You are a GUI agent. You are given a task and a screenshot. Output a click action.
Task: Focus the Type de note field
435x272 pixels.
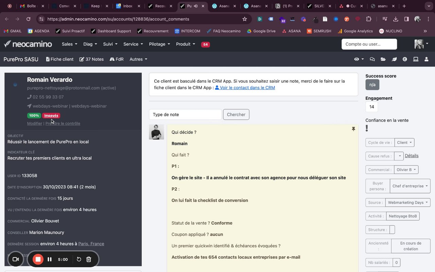pyautogui.click(x=185, y=115)
